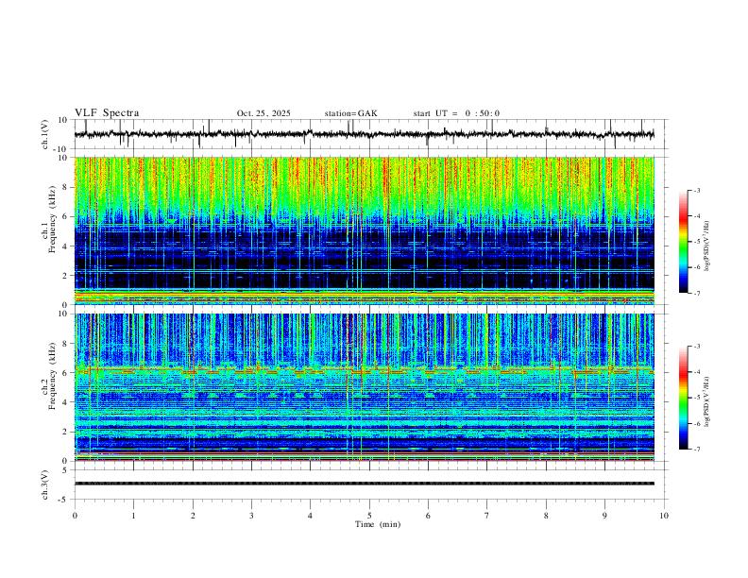Click the "Time (min)" axis label
This screenshot has height=578, width=748.
pyautogui.click(x=378, y=524)
